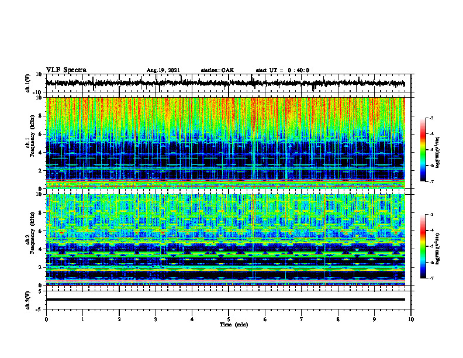Click the "-3" label on ch.1 color bar
463x358 pixels.
click(x=431, y=118)
